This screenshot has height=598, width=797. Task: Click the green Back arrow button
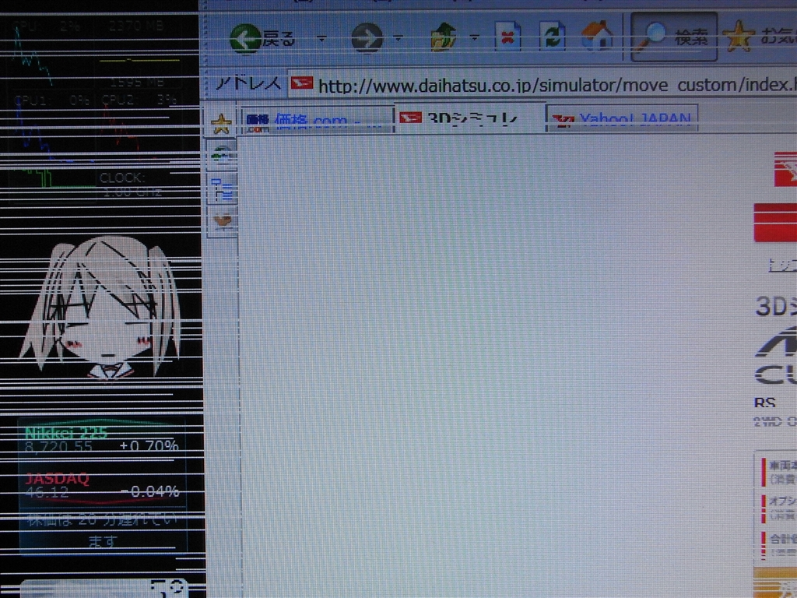click(x=245, y=38)
